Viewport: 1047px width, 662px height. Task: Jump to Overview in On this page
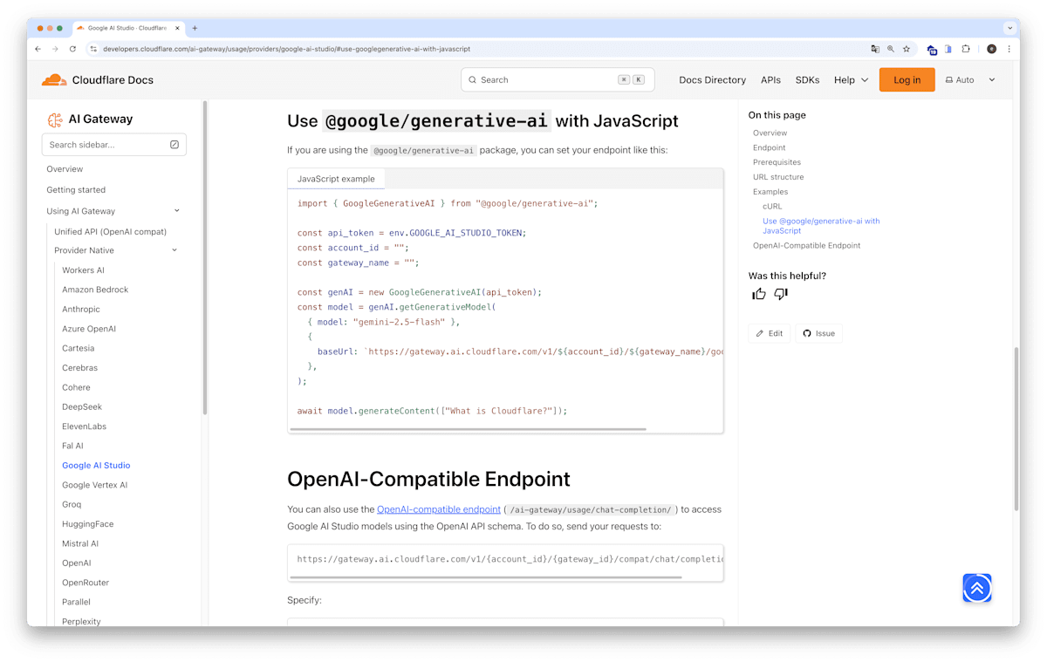click(770, 133)
